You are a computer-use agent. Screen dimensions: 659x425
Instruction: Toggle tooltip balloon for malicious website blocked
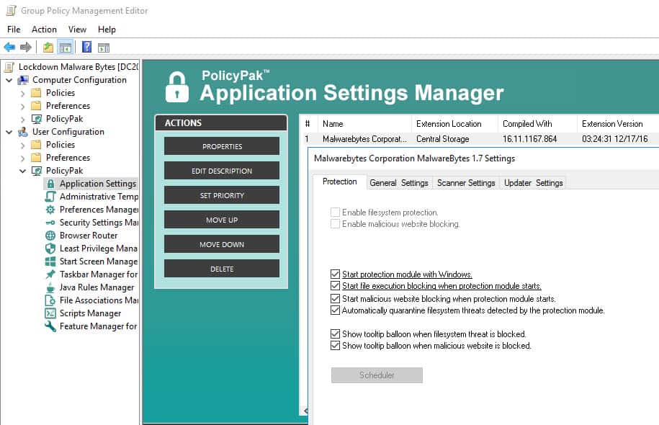click(335, 346)
